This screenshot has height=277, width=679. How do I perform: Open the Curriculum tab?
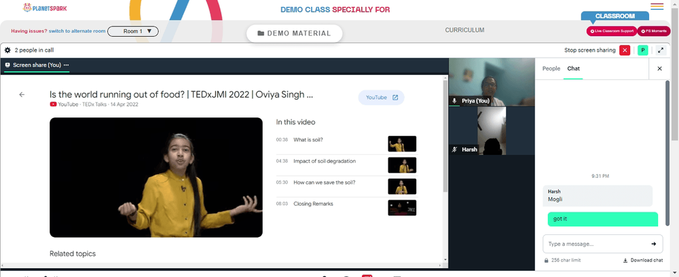[x=464, y=31]
